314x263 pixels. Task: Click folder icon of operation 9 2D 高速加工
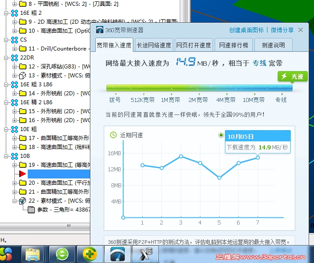click(x=23, y=21)
